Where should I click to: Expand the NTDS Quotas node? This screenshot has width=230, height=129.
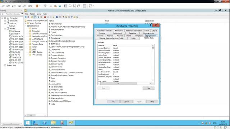click(28, 52)
